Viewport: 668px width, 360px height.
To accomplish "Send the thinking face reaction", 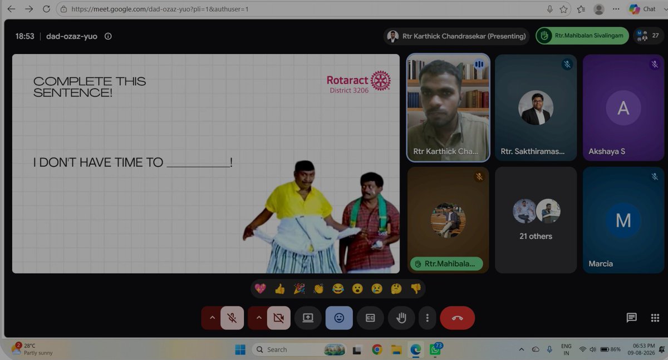I will click(x=396, y=288).
